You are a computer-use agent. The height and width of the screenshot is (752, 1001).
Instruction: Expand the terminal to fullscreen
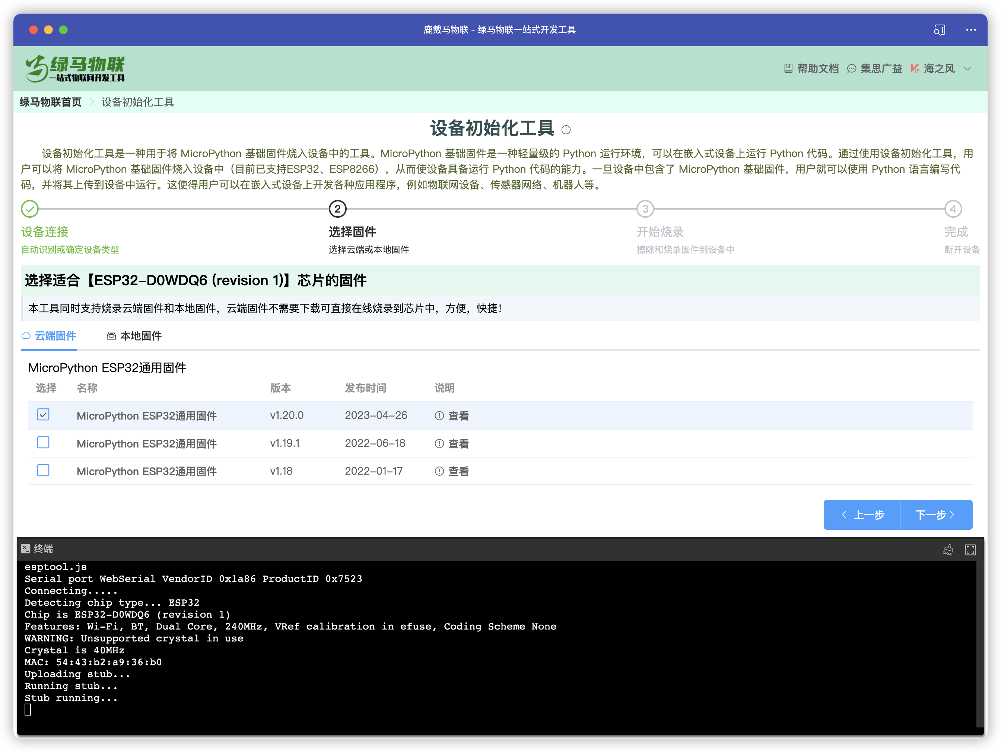970,549
